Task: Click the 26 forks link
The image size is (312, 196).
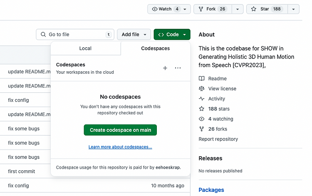Action: 218,129
